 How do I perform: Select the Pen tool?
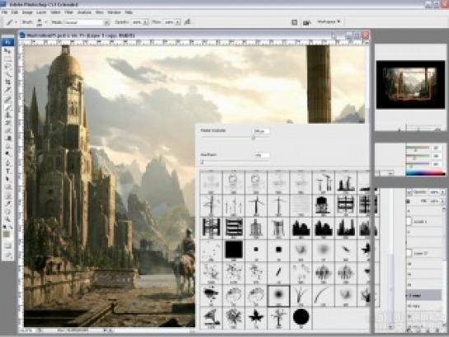pyautogui.click(x=7, y=163)
